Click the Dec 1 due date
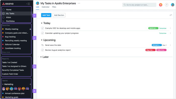 164,45
